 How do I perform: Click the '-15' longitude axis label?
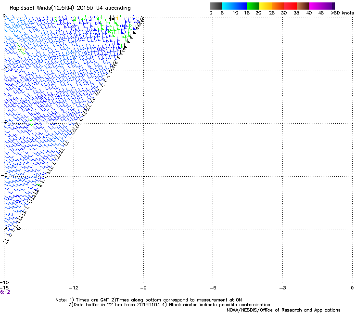(4, 288)
